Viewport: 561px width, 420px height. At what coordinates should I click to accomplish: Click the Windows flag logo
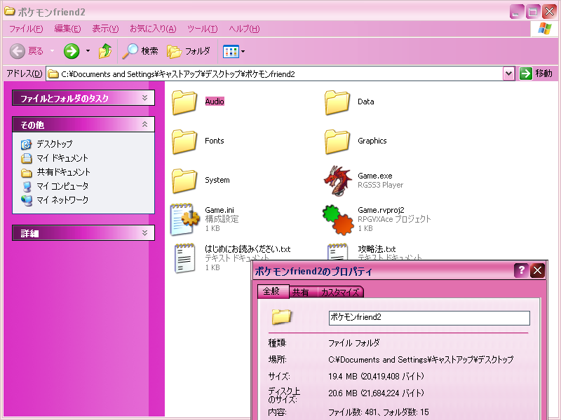pos(545,29)
